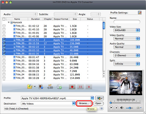146x114 pixels.
Task: Click the save profile icon button
Action: [x=100, y=98]
